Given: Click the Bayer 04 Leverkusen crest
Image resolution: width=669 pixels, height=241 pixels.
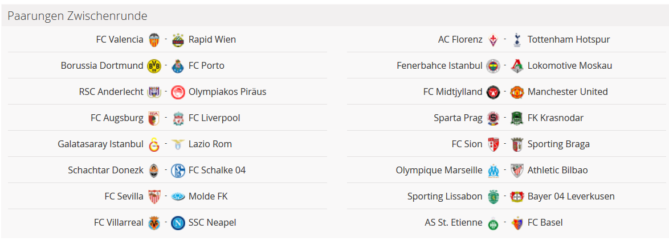Looking at the screenshot, I should pyautogui.click(x=517, y=197).
